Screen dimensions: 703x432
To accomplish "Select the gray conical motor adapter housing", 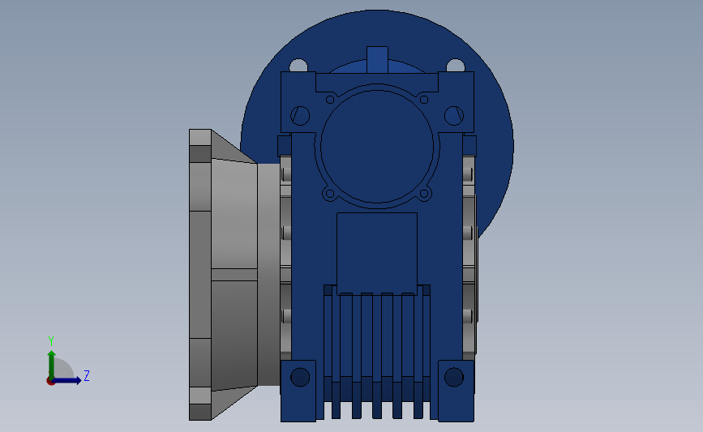I will 234,274.
